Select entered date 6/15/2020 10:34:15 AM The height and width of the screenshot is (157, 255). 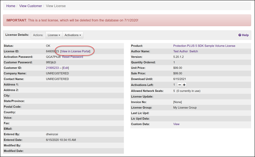tap(61, 140)
